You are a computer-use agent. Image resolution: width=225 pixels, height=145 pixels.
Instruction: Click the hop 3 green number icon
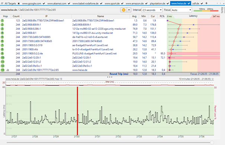2,29
